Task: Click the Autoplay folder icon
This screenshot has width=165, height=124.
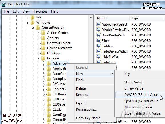Action: (x=49, y=79)
